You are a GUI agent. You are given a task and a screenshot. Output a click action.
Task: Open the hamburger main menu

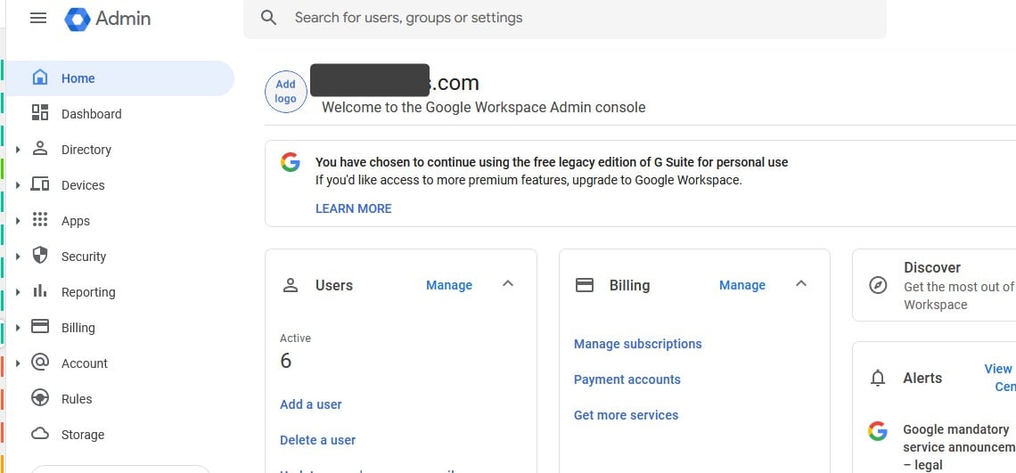(38, 18)
